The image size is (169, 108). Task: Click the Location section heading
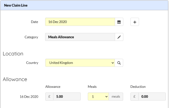[13, 54]
